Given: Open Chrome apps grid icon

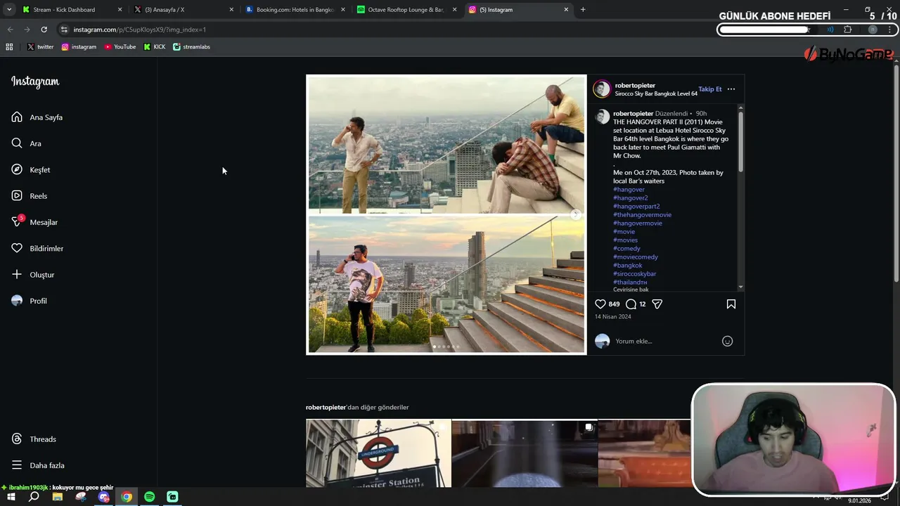Looking at the screenshot, I should [x=9, y=47].
